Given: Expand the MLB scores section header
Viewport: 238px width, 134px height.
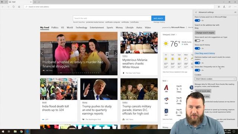Looking at the screenshot, I should coord(165,81).
